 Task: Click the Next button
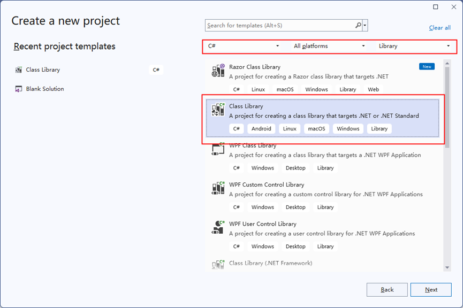431,290
